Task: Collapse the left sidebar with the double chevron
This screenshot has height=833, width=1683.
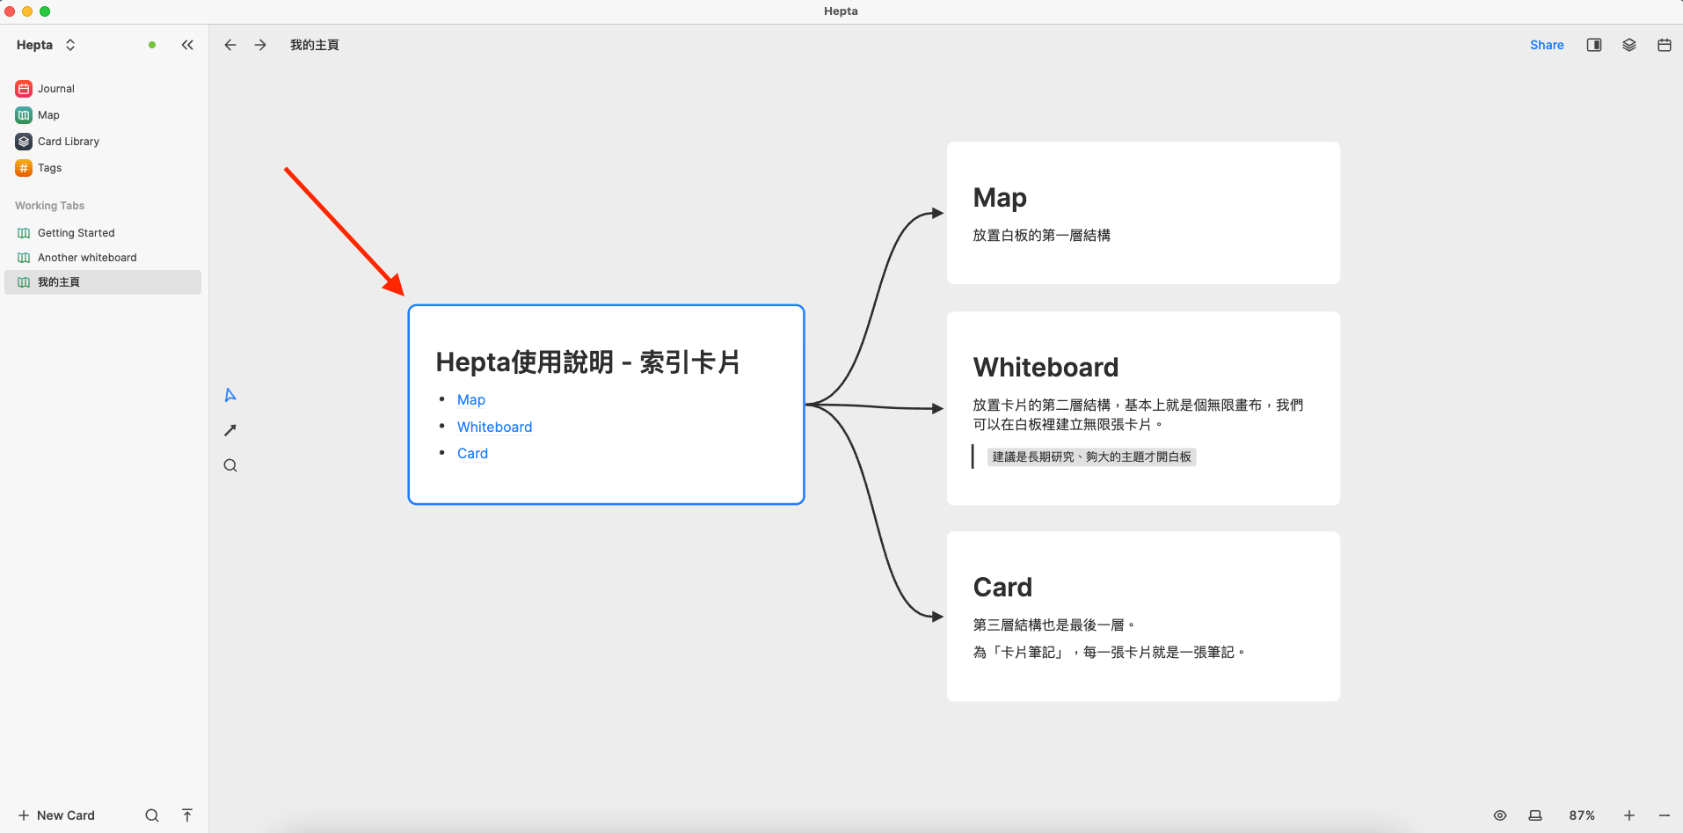Action: (187, 45)
